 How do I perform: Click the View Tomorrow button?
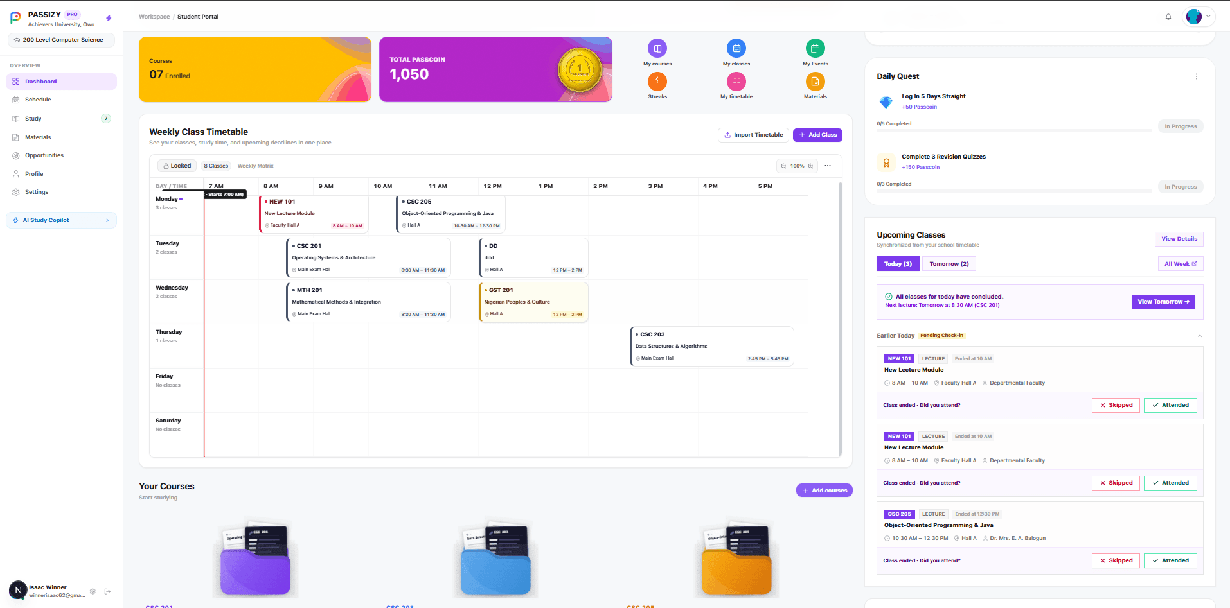(x=1163, y=302)
